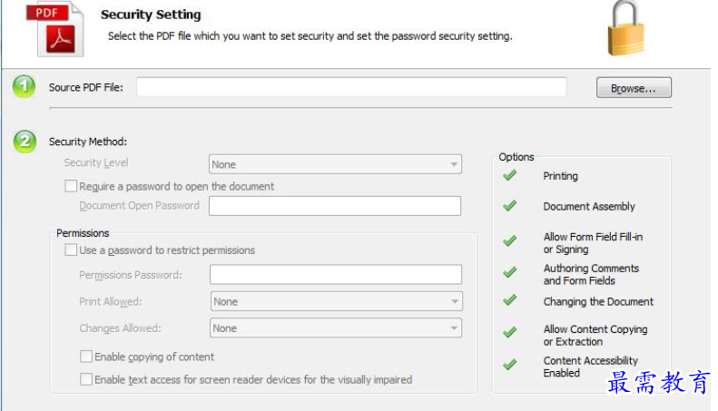Tick Enable text access for screen readers
Screen dimensions: 718x411
(86, 379)
